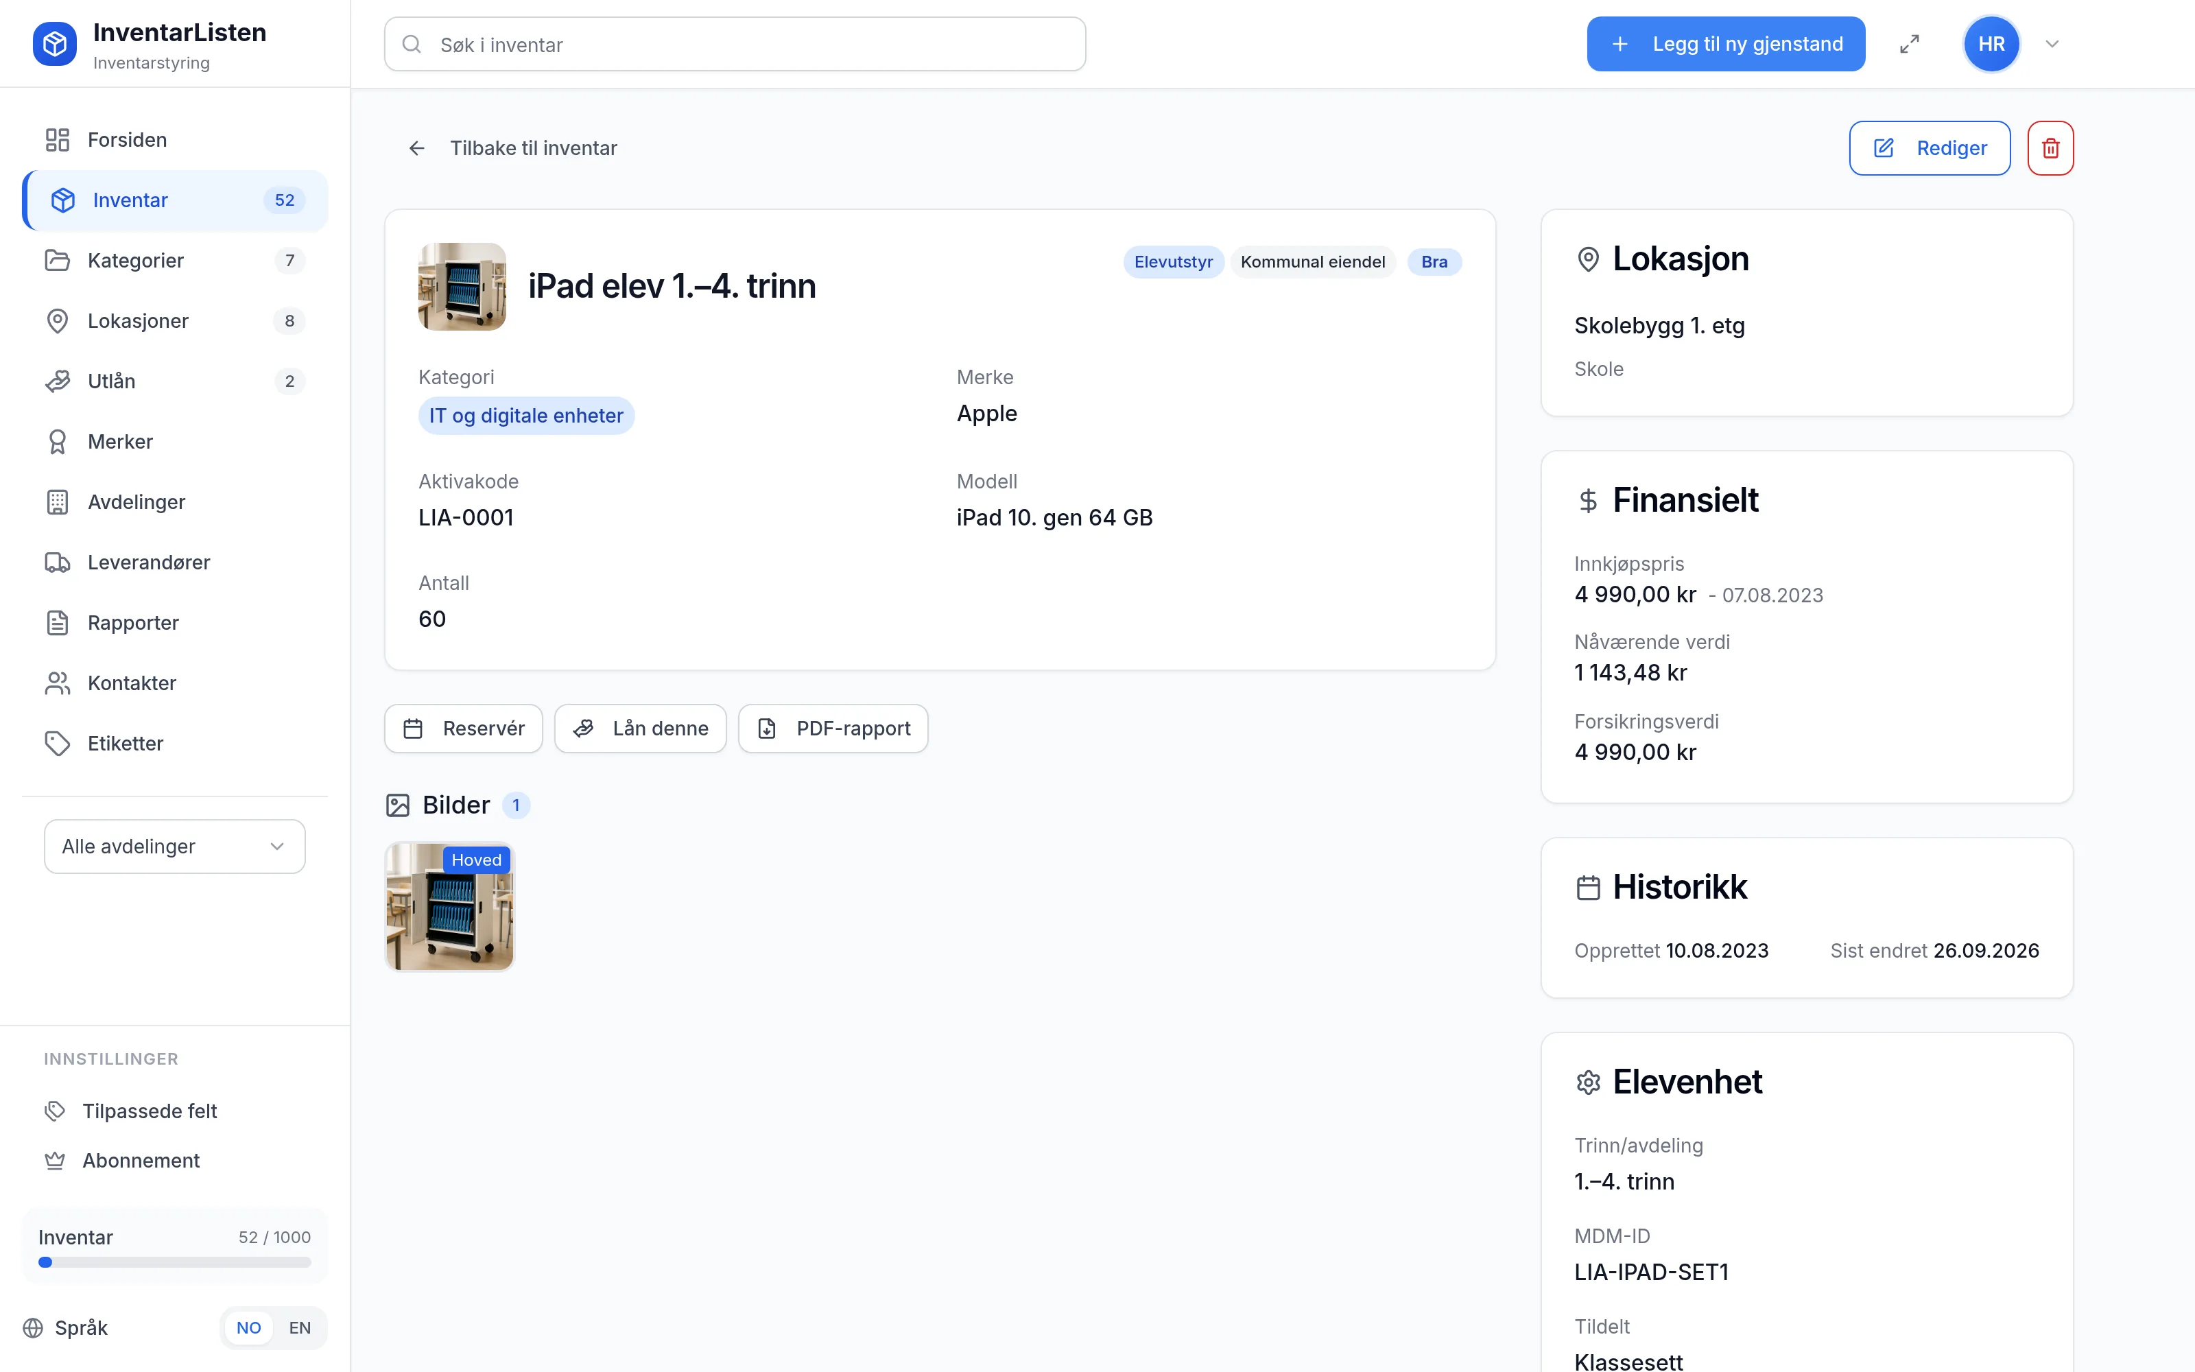Screen dimensions: 2195x1372
Task: Expand the Alle avdelinger dropdown
Action: (x=174, y=846)
